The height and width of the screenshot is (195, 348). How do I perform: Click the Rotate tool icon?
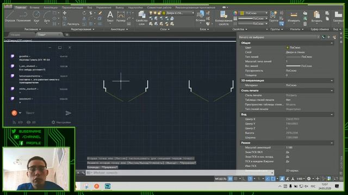click(x=84, y=13)
